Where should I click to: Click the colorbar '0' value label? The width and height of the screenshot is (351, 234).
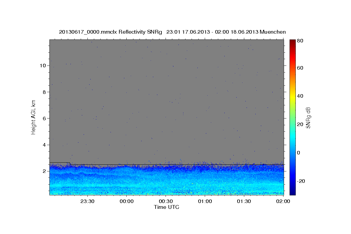click(x=299, y=153)
